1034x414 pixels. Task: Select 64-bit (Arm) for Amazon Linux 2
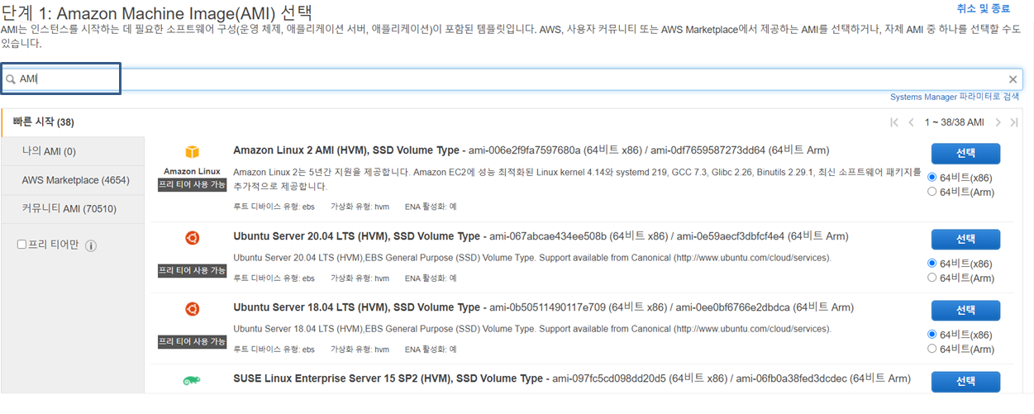(932, 192)
